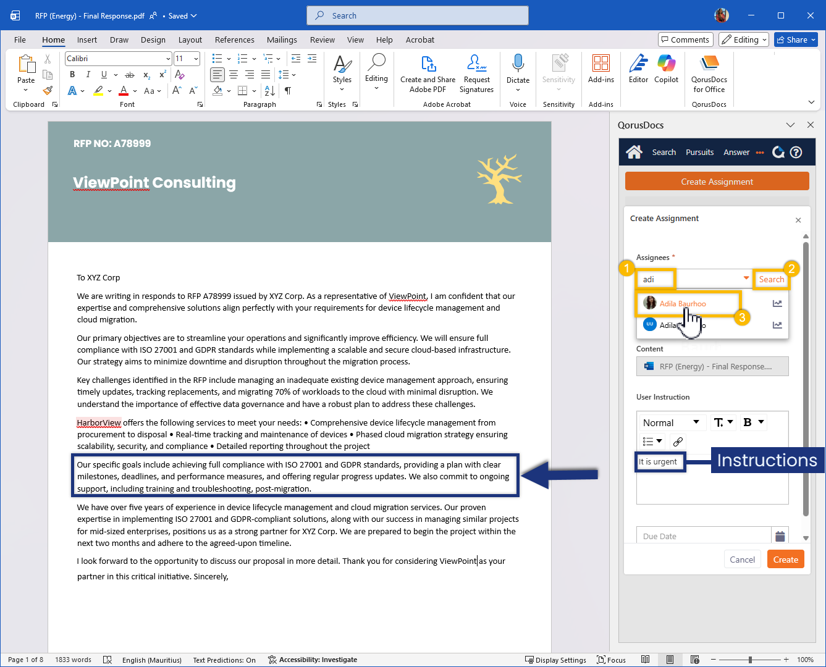This screenshot has width=826, height=667.
Task: Click the QorusDocs home icon
Action: click(x=634, y=152)
